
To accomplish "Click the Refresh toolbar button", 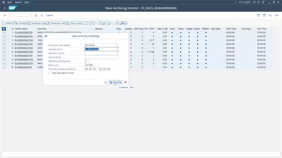I will pos(7,23).
